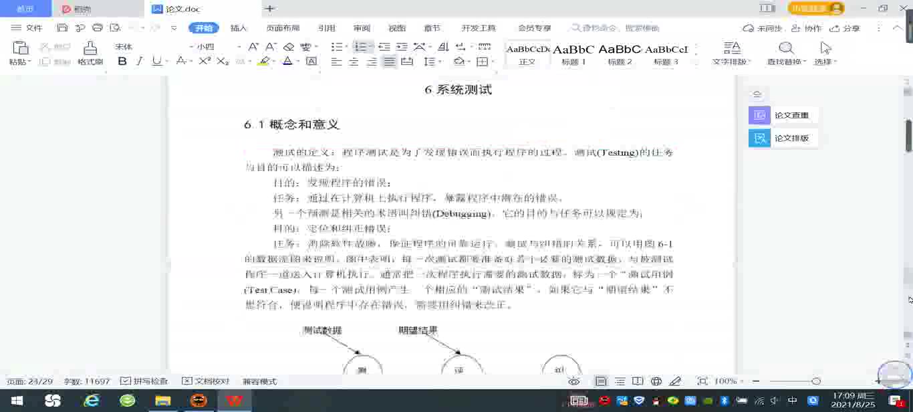Adjust the zoom slider in status bar

pos(816,381)
